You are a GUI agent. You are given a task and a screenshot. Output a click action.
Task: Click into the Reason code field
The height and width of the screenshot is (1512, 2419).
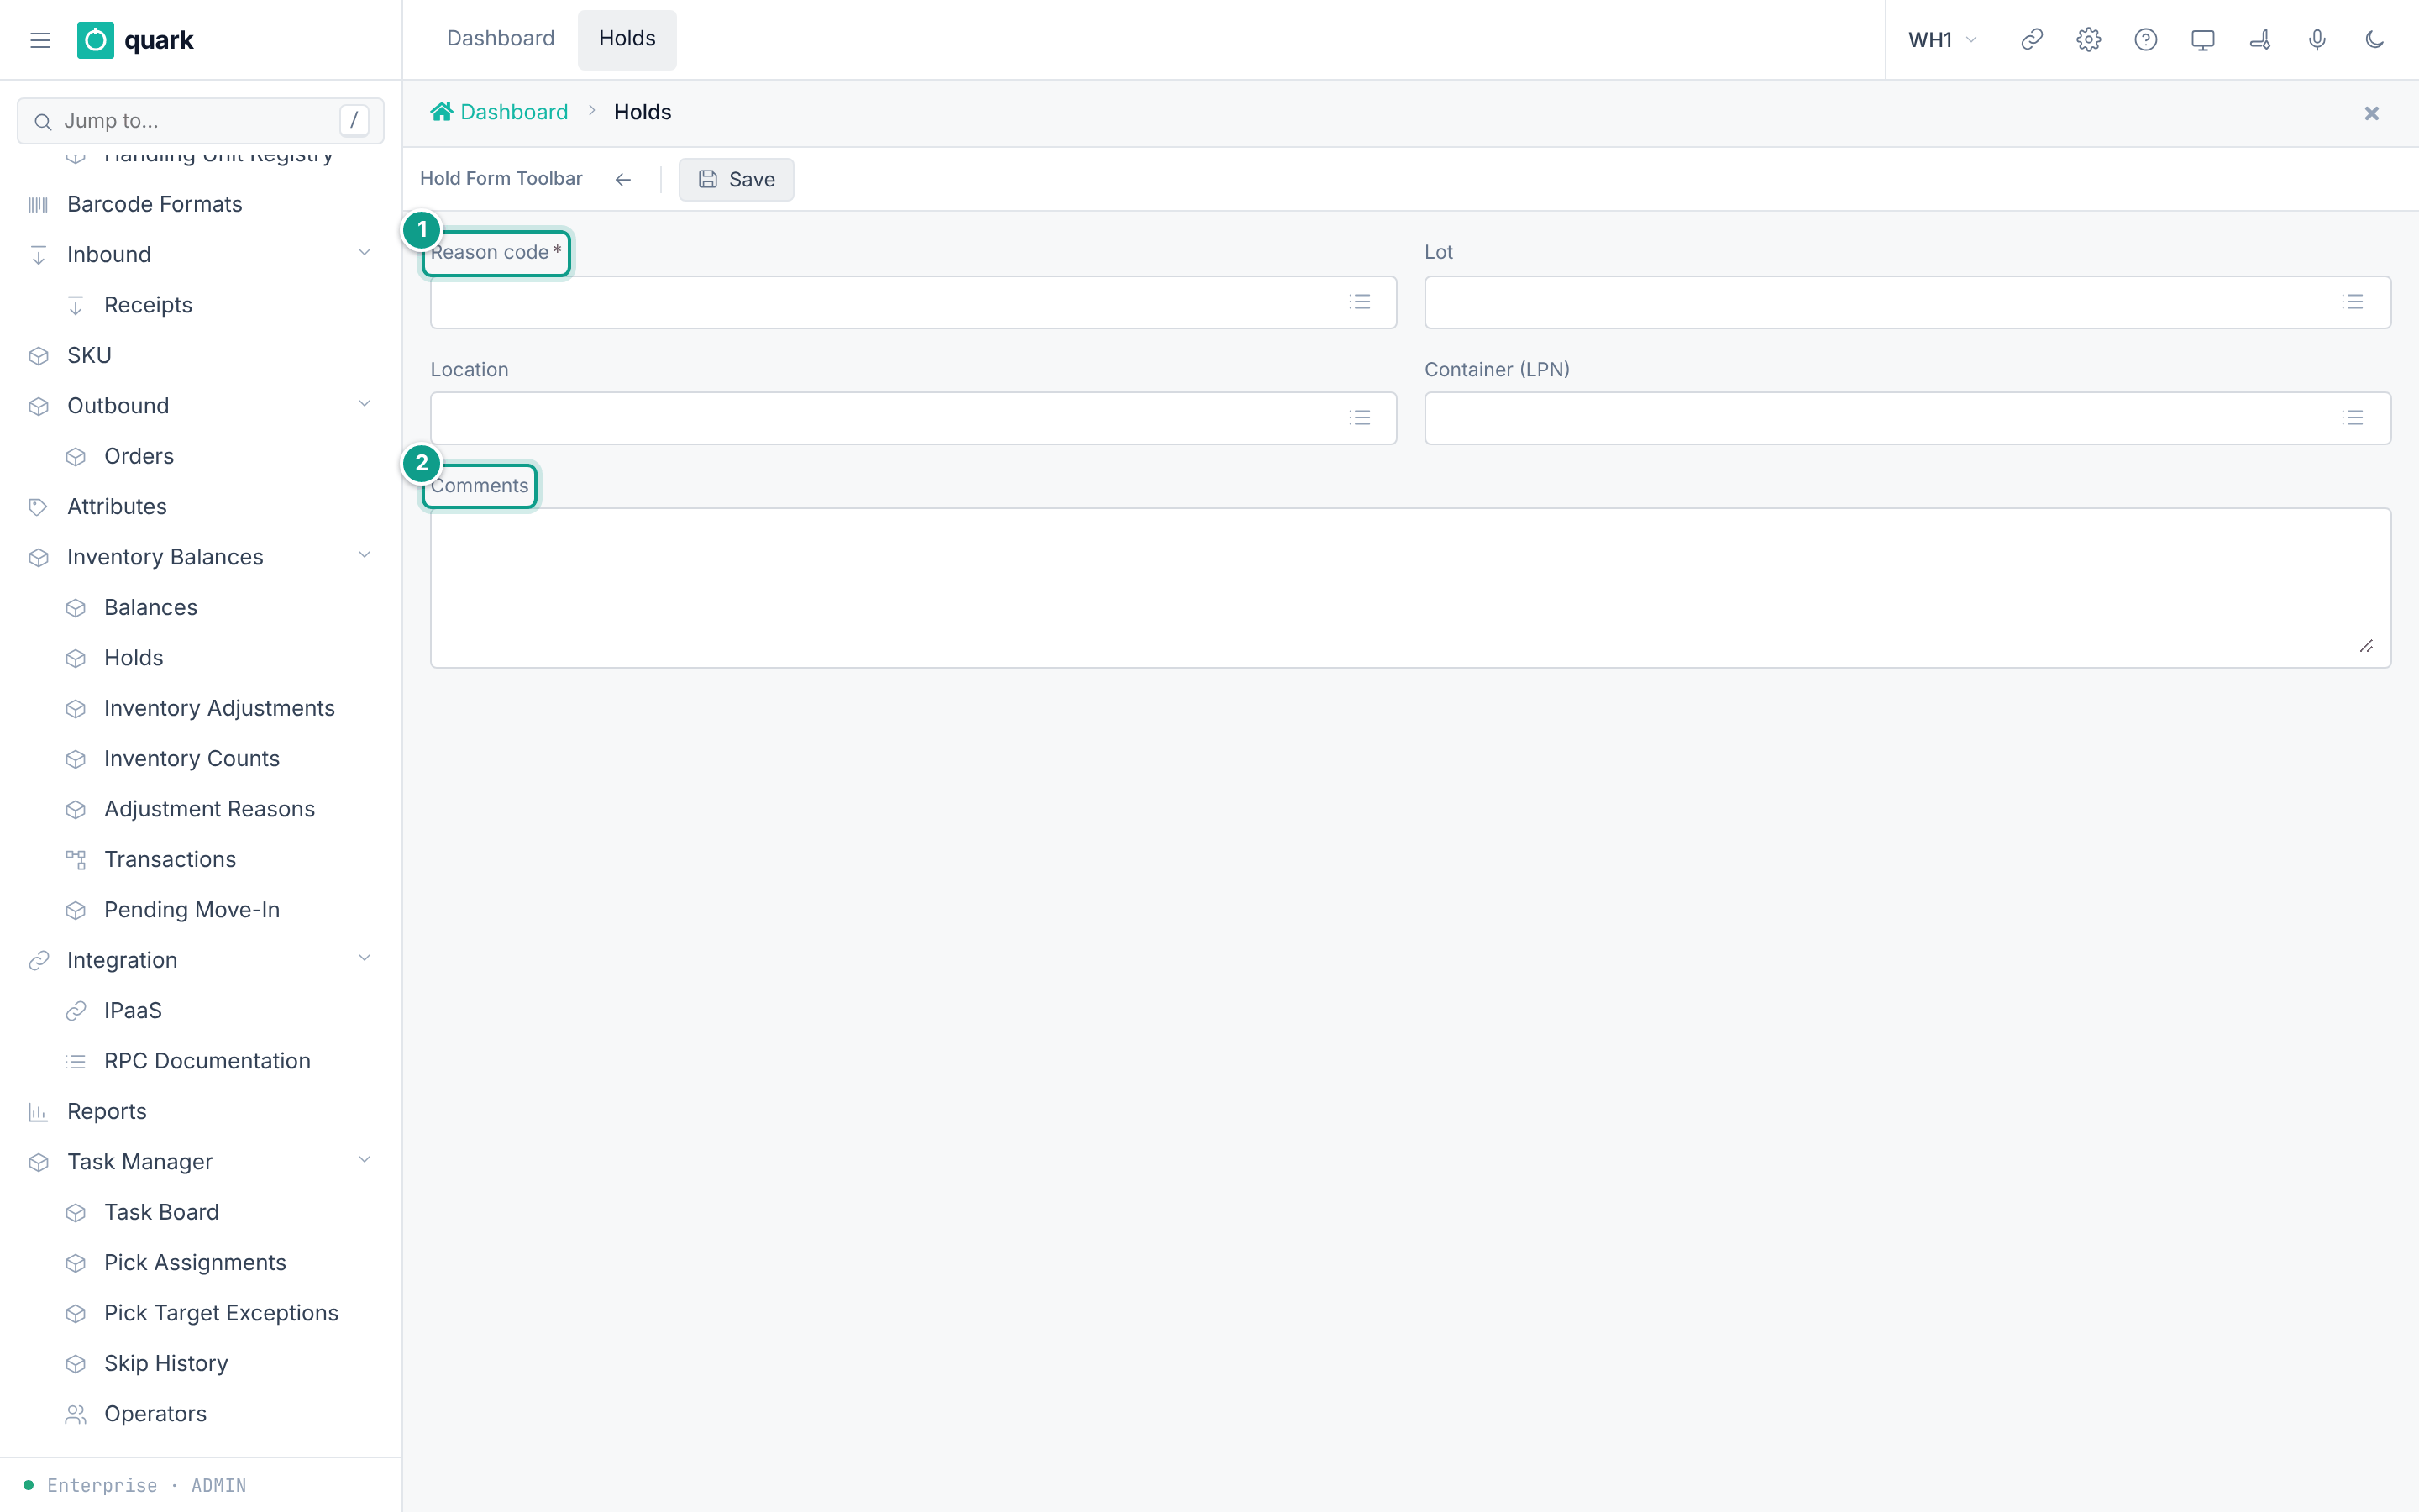click(x=913, y=302)
